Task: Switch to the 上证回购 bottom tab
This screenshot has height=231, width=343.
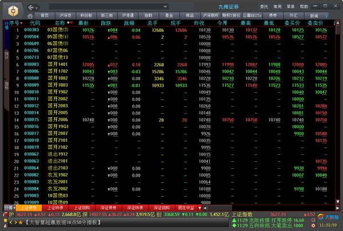Action: [82, 208]
